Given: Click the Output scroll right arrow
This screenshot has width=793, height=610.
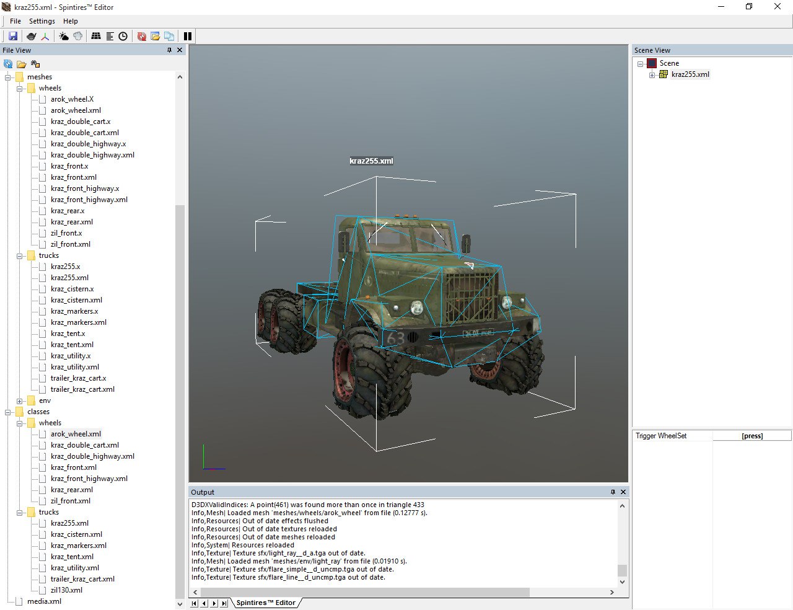Looking at the screenshot, I should coord(612,592).
